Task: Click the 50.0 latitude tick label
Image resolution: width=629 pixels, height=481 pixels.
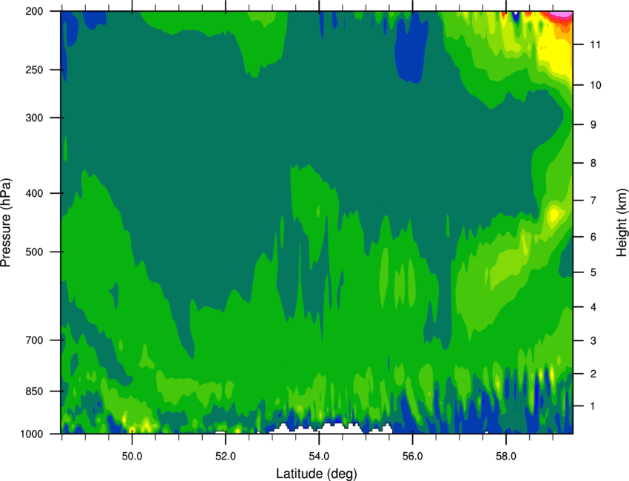Action: pyautogui.click(x=132, y=457)
